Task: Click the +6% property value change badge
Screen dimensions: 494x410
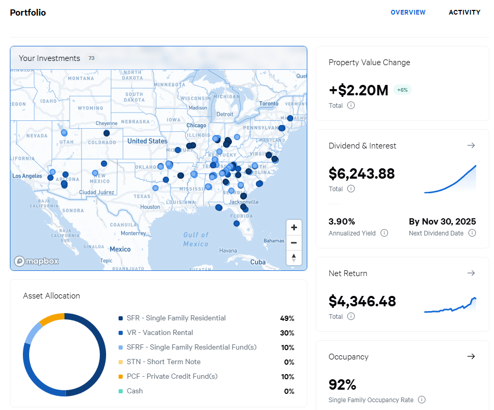Action: [x=402, y=90]
